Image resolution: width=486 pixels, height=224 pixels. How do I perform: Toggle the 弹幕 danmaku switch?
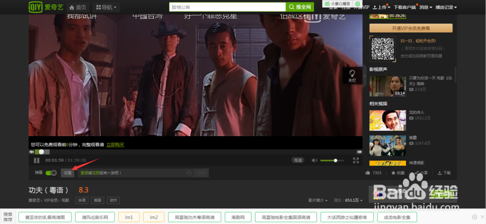pos(51,173)
